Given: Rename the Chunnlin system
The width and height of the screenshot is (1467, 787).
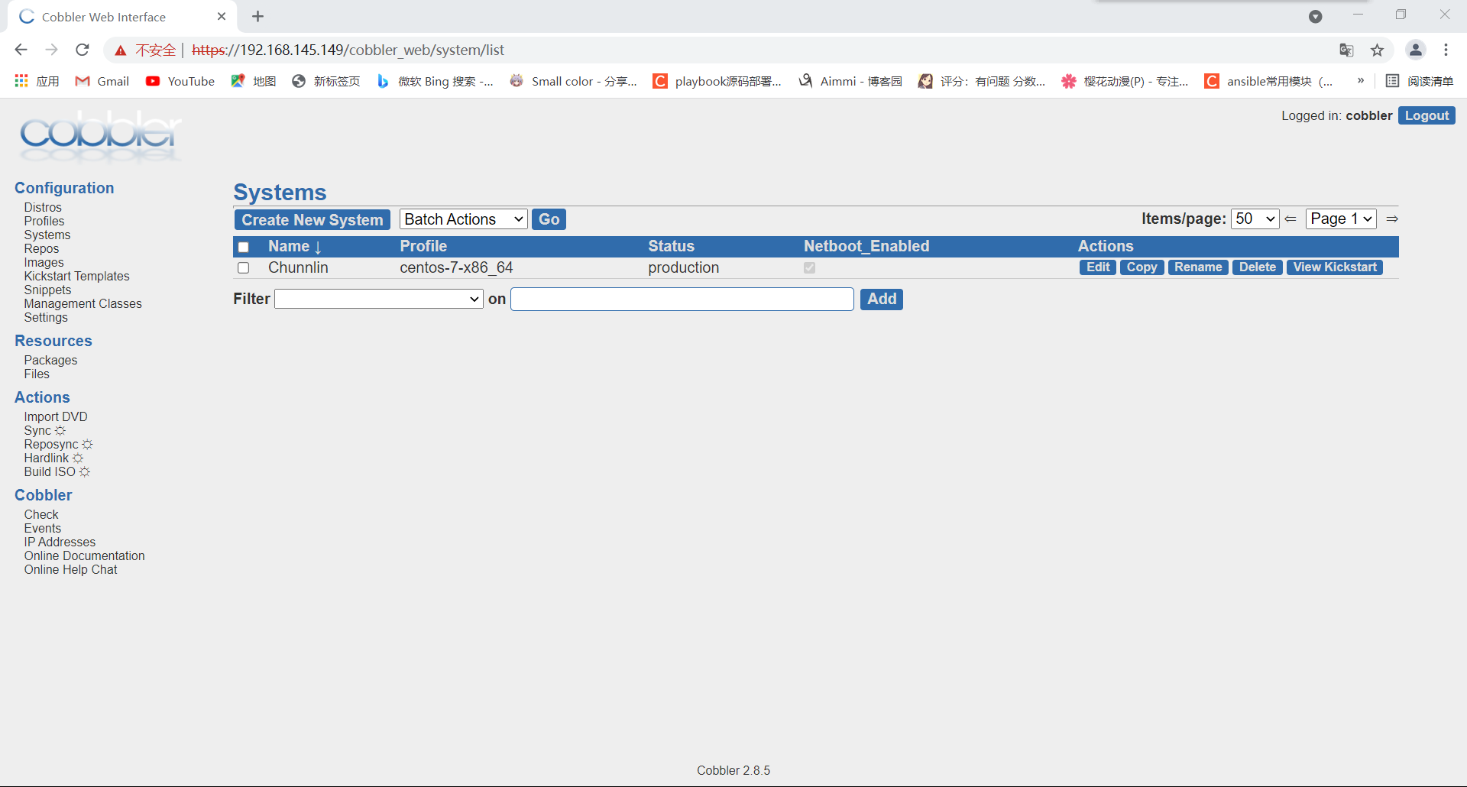Looking at the screenshot, I should (1198, 267).
